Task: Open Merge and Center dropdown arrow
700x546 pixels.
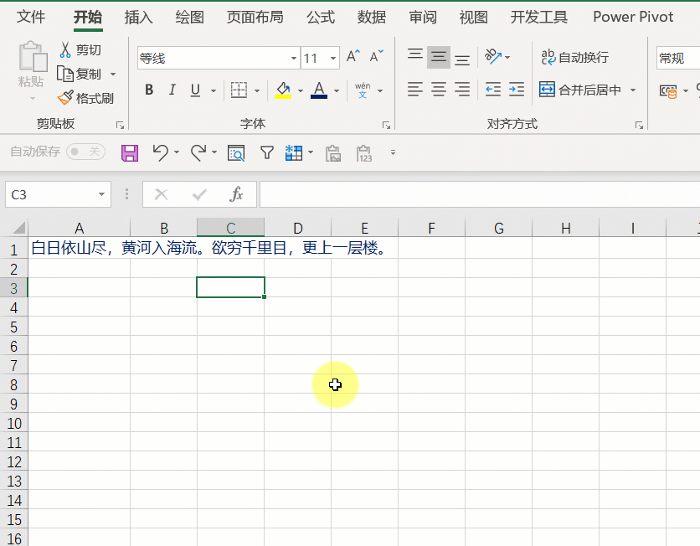Action: tap(633, 90)
